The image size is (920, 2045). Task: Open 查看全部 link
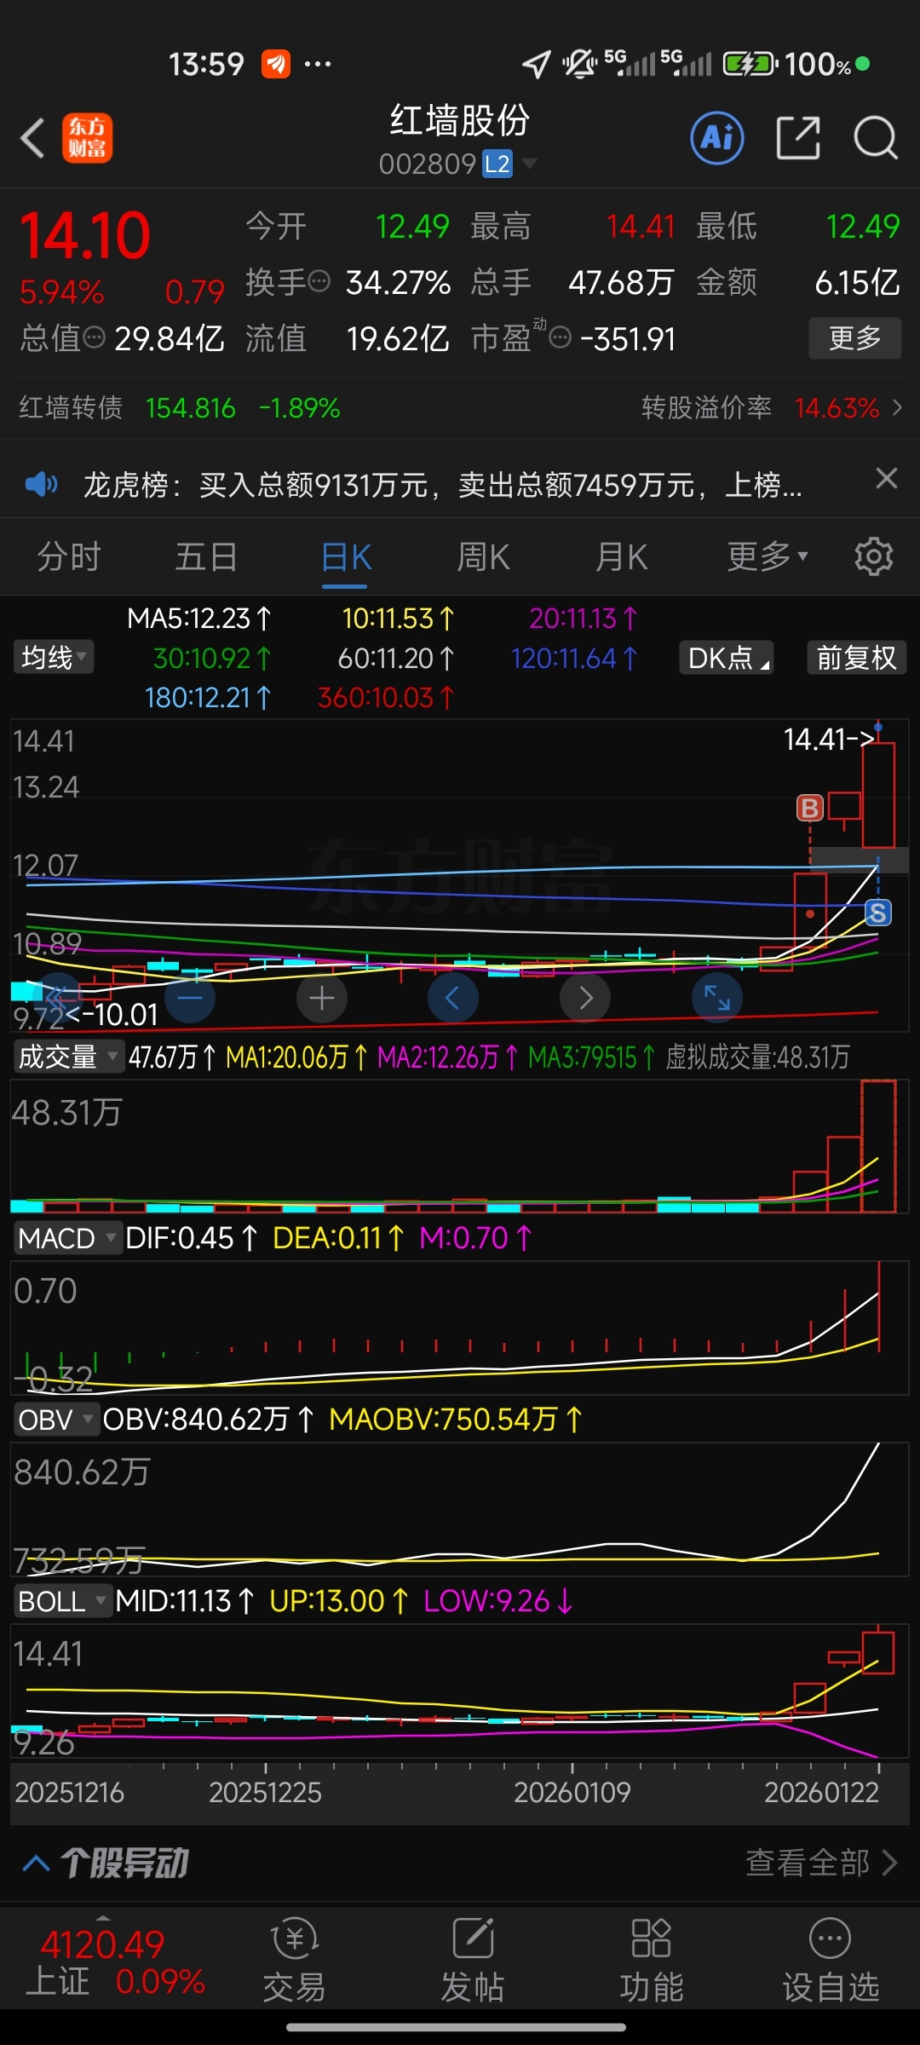821,1862
